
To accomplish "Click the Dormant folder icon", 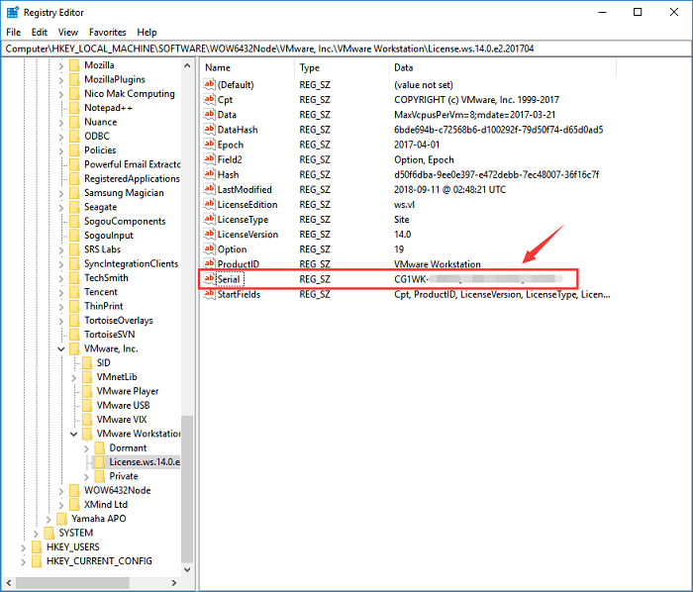I will coord(100,448).
